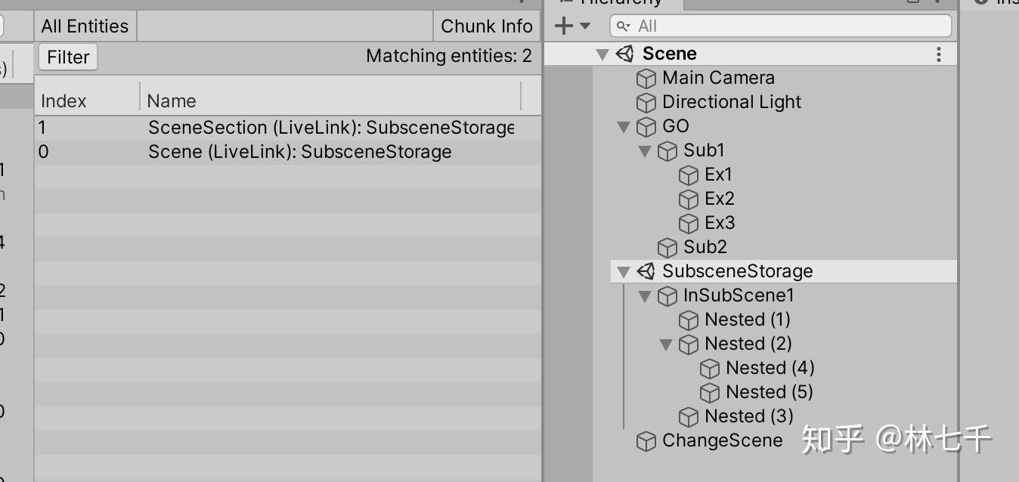Image resolution: width=1019 pixels, height=482 pixels.
Task: Click the cube icon beside Ex2
Action: pos(689,199)
